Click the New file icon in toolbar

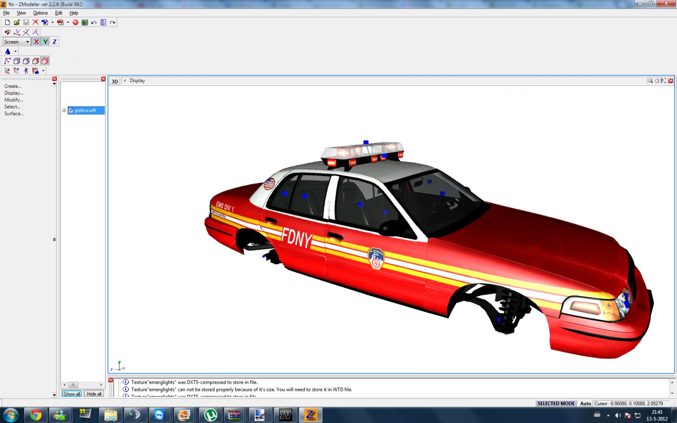pos(7,22)
